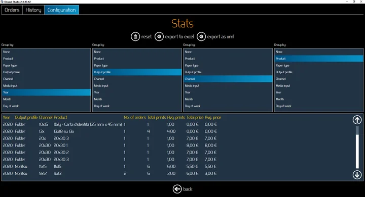Viewport: 365px width, 197px height.
Task: Click the Avg. price column header
Action: click(213, 117)
